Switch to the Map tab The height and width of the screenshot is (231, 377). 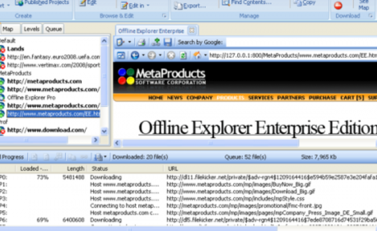tap(9, 29)
